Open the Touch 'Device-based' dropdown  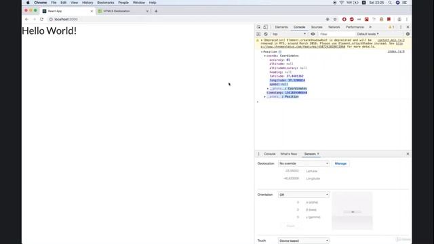304,241
